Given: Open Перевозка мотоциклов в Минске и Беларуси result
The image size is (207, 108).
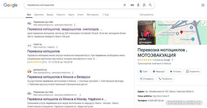Looking at the screenshot, I should pyautogui.click(x=59, y=77).
